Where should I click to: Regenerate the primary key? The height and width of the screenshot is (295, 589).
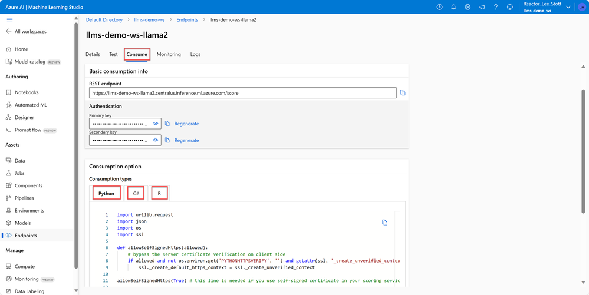[x=187, y=124]
